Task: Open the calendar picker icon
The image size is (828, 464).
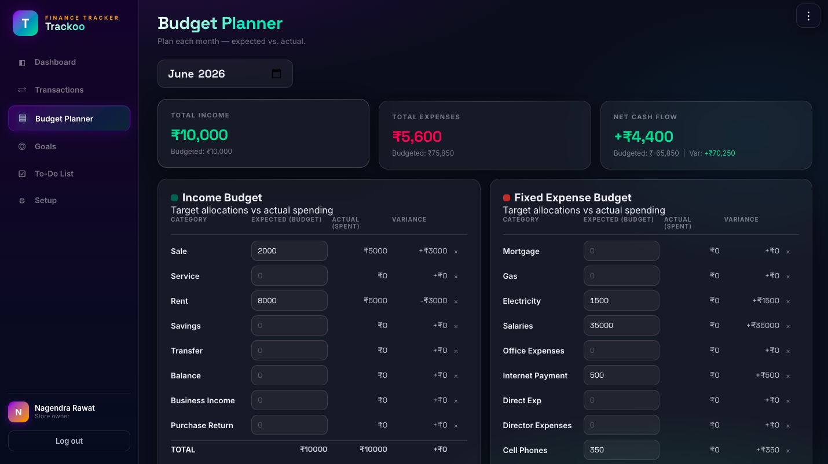Action: point(276,73)
